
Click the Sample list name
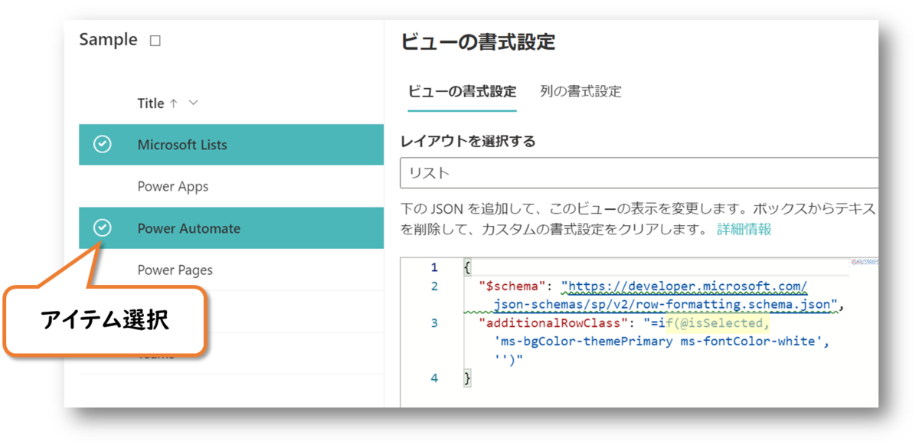[108, 40]
